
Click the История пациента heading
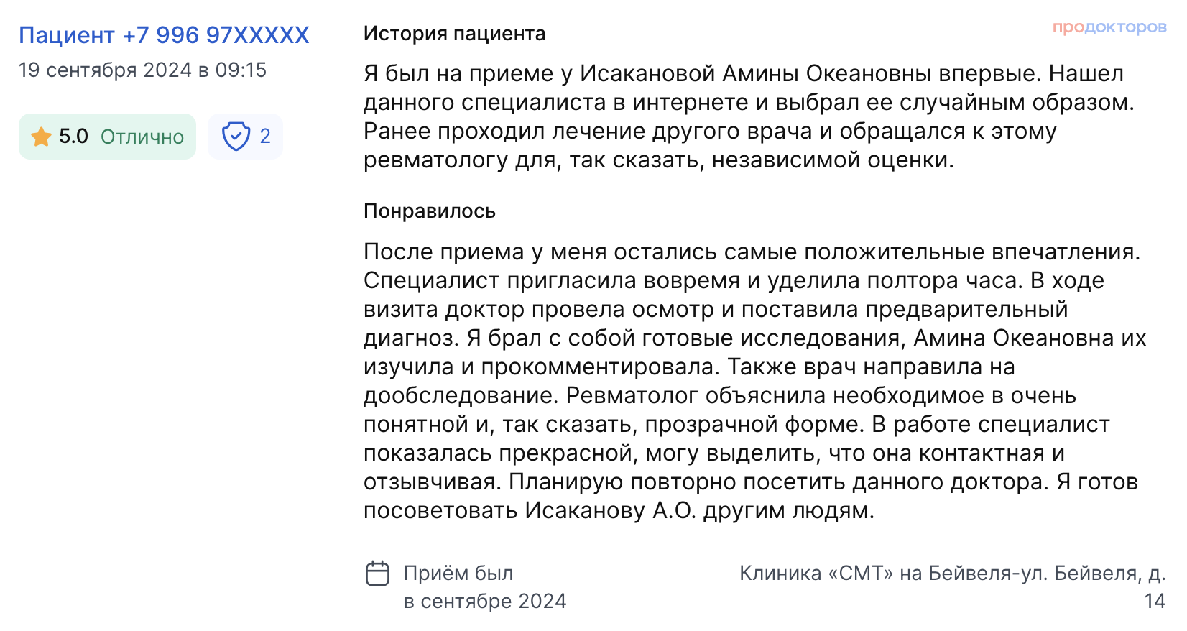coord(454,34)
